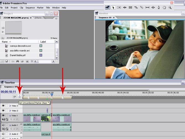Viewport: 185px width, 139px height.
Task: Collapse the Video 1 track
Action: (10, 115)
